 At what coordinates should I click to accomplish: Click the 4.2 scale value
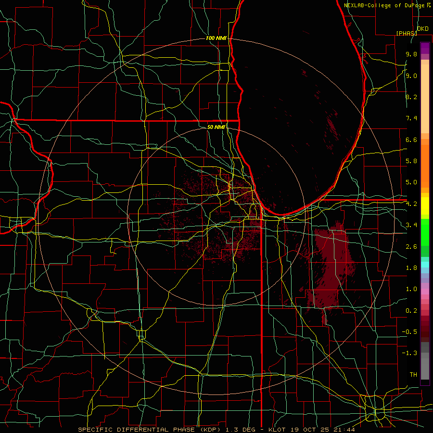[x=411, y=204]
